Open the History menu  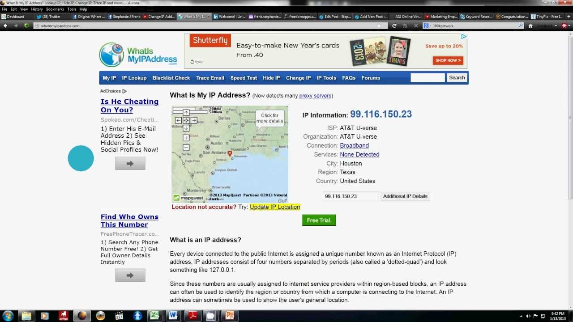click(37, 9)
